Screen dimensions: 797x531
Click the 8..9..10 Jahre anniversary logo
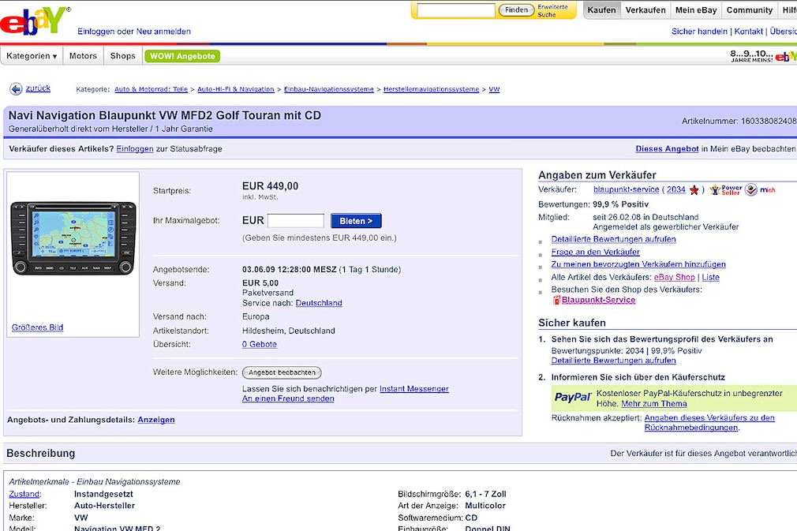click(x=763, y=56)
